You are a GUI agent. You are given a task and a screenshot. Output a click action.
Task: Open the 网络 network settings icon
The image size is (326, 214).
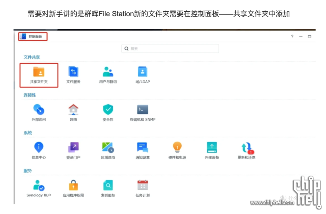pos(74,109)
